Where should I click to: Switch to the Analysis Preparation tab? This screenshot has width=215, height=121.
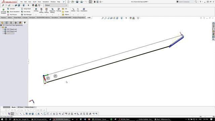pos(79,17)
